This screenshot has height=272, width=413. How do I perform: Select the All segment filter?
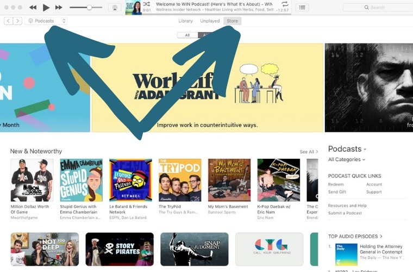click(187, 35)
